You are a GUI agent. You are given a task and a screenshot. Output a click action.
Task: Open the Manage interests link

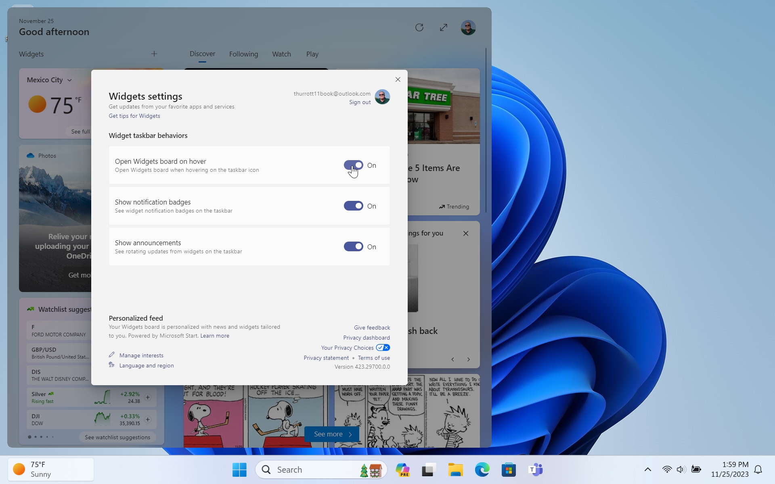click(141, 355)
